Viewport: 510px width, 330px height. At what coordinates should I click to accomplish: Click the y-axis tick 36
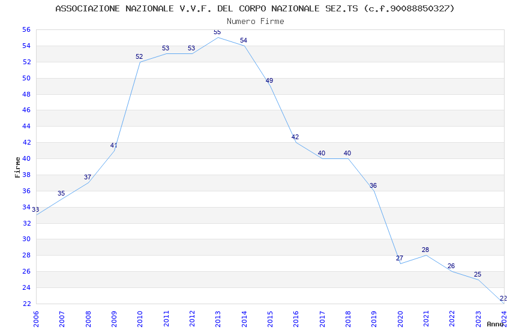[26, 191]
